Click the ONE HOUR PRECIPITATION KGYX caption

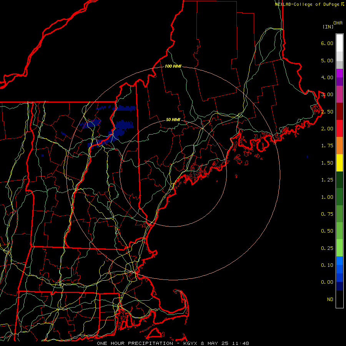[x=173, y=343]
